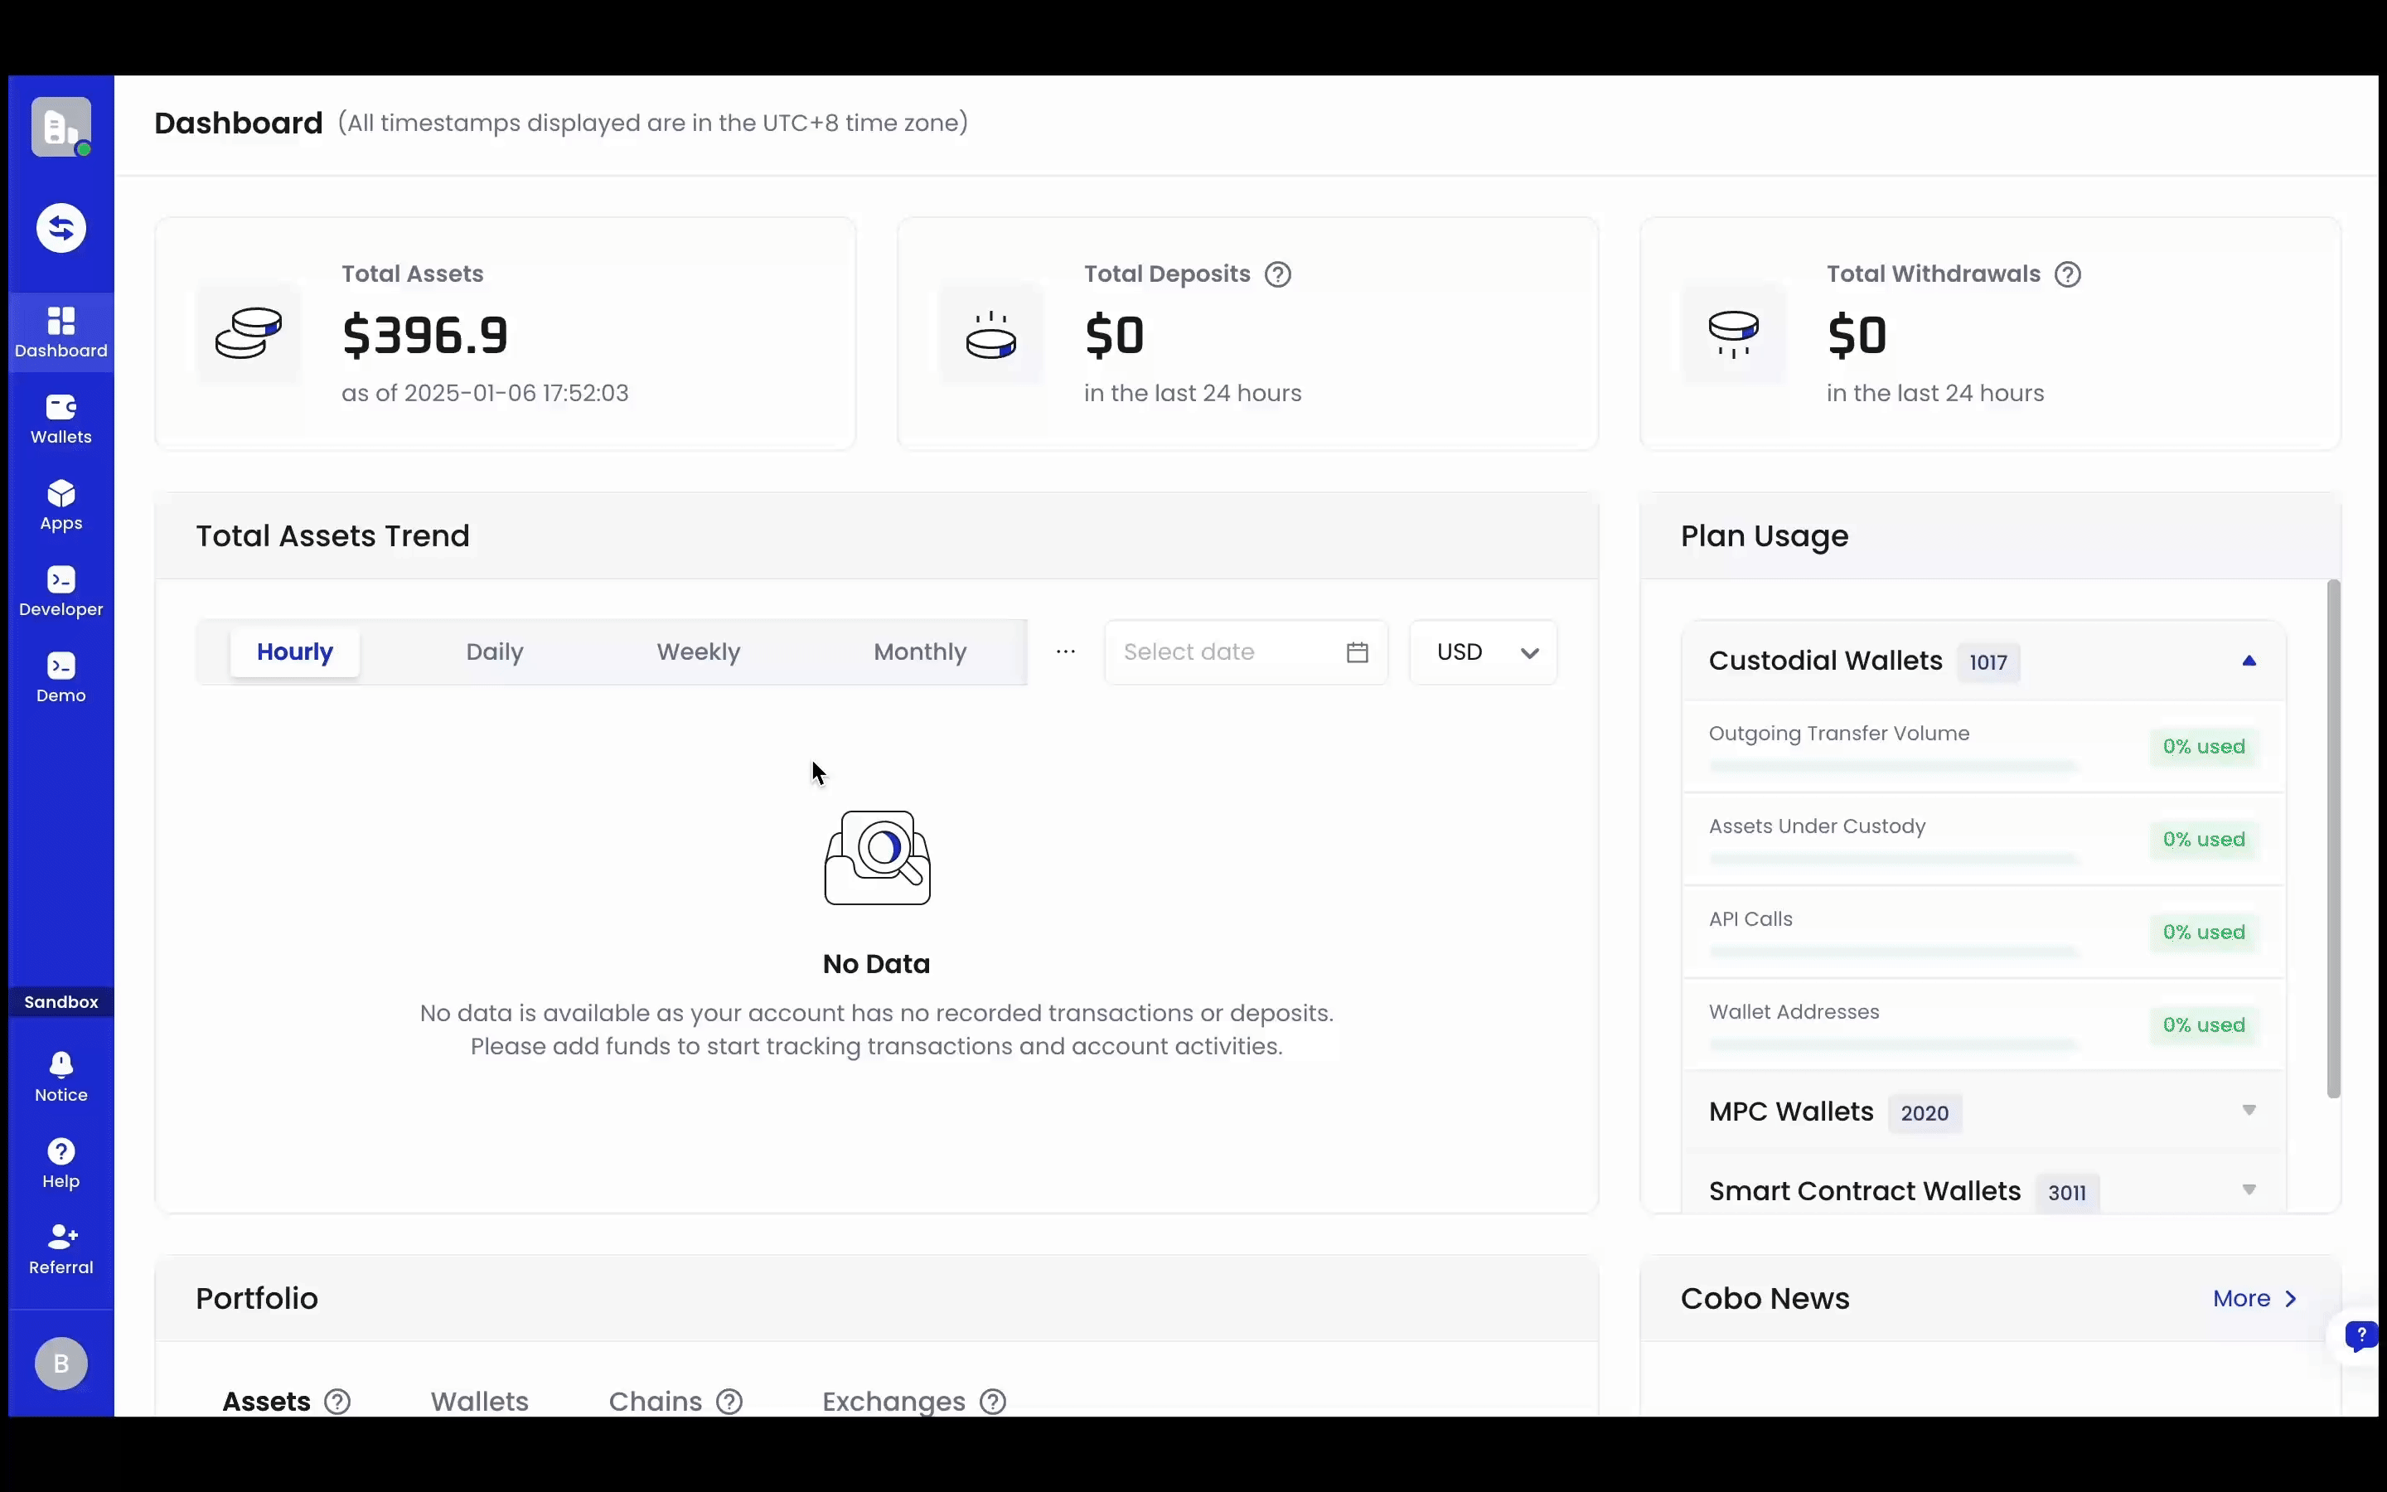This screenshot has height=1492, width=2387.
Task: Click the calendar icon in date field
Action: pos(1358,652)
